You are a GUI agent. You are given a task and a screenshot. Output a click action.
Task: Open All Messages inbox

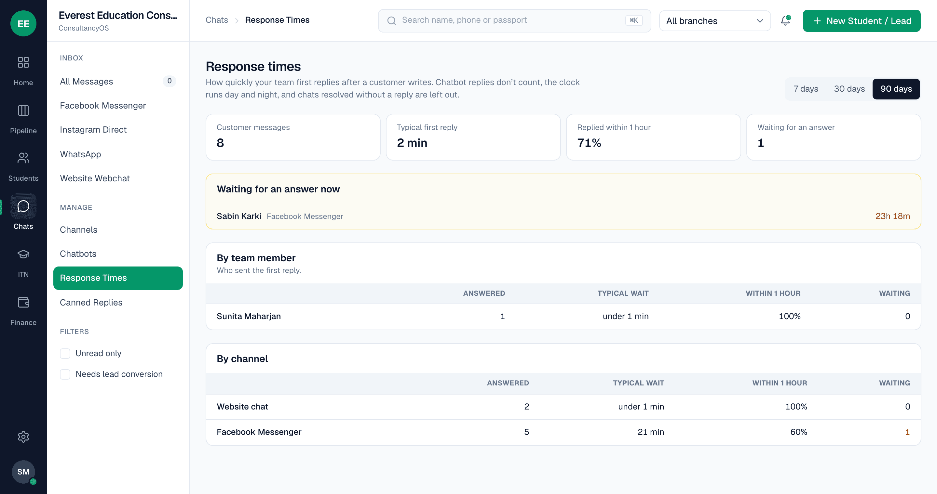[118, 81]
